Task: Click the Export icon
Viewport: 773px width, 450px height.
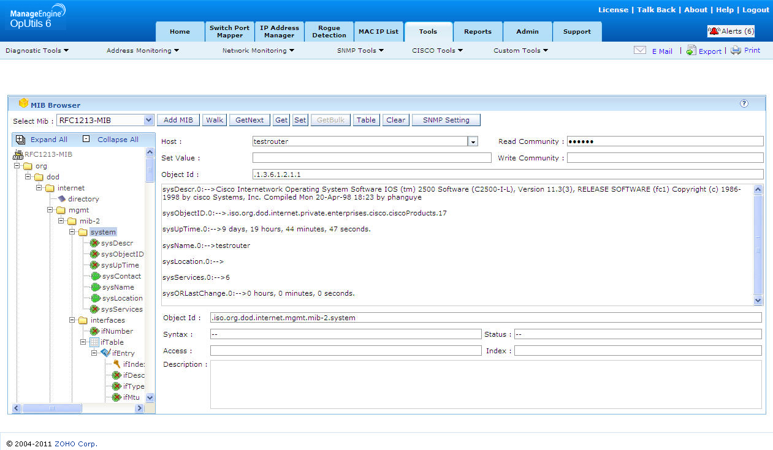Action: [x=691, y=51]
